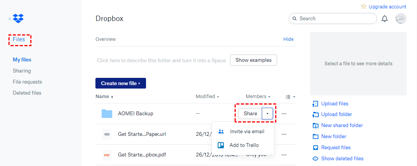
Task: Open the Share dropdown arrow
Action: click(267, 114)
